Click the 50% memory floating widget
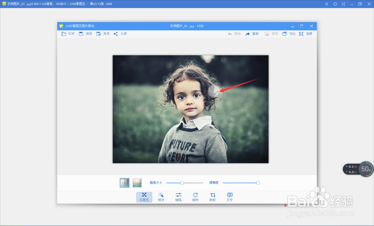This screenshot has height=226, width=374. (366, 169)
